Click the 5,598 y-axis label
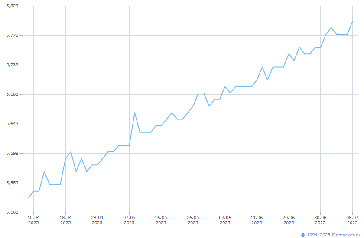This screenshot has height=238, width=364. 12,154
